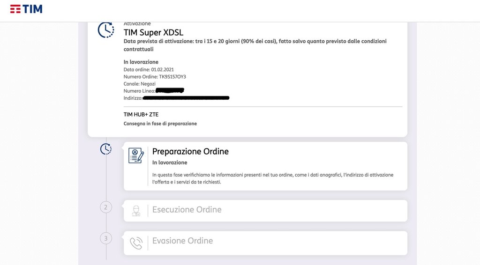Image resolution: width=480 pixels, height=265 pixels.
Task: Click the small clock step icon beside Preparazione Ordine
Action: [x=106, y=149]
